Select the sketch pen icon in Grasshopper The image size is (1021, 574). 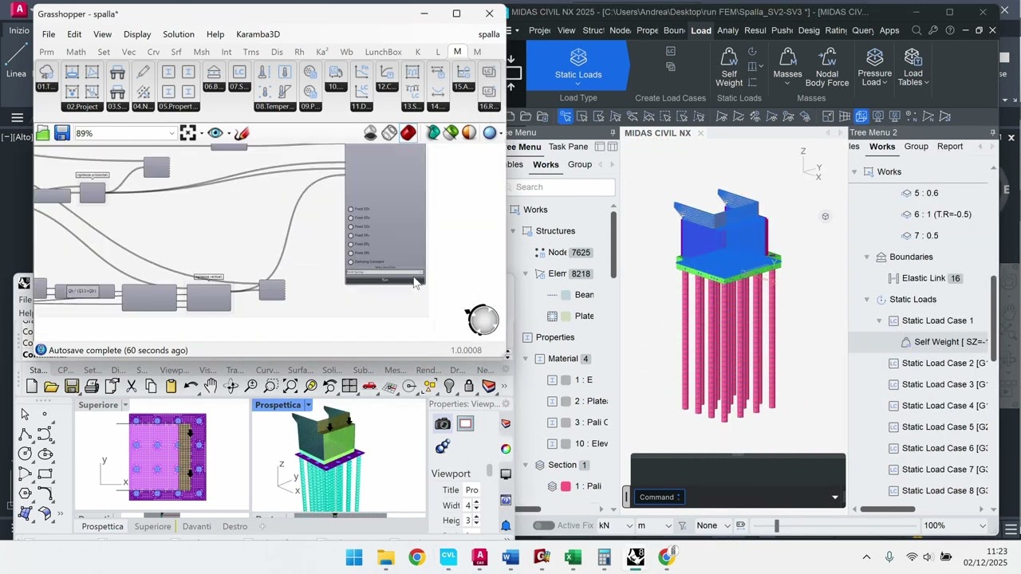242,133
